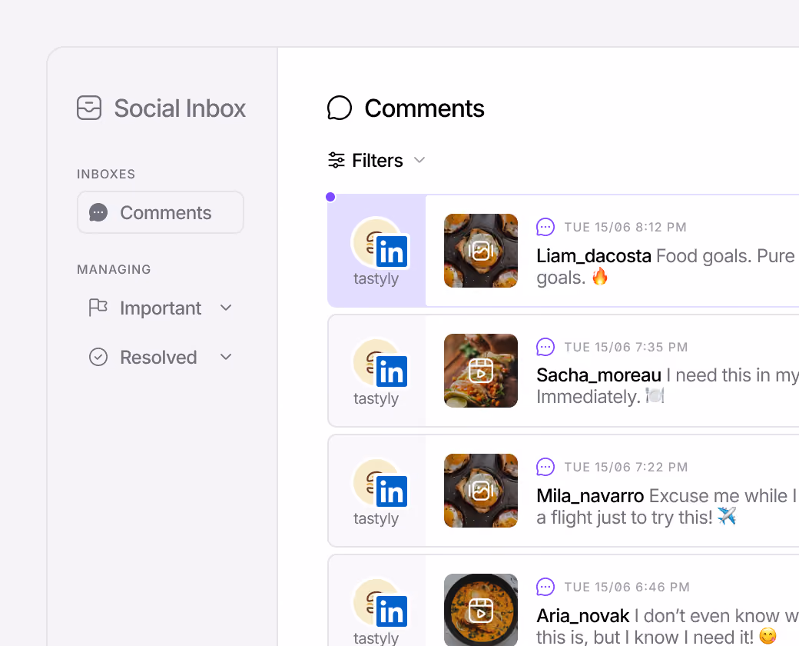Click the Social Inbox logo icon
The height and width of the screenshot is (646, 799).
(89, 108)
